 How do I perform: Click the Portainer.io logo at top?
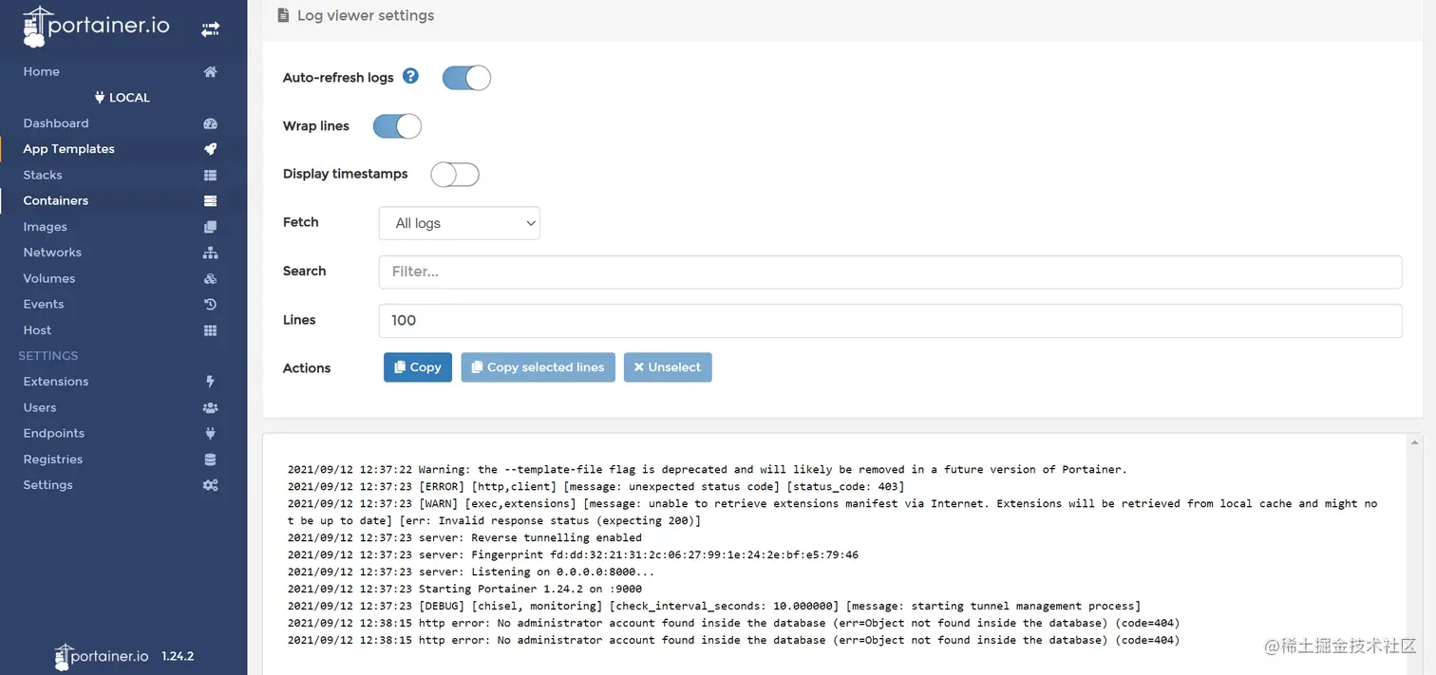coord(96,27)
